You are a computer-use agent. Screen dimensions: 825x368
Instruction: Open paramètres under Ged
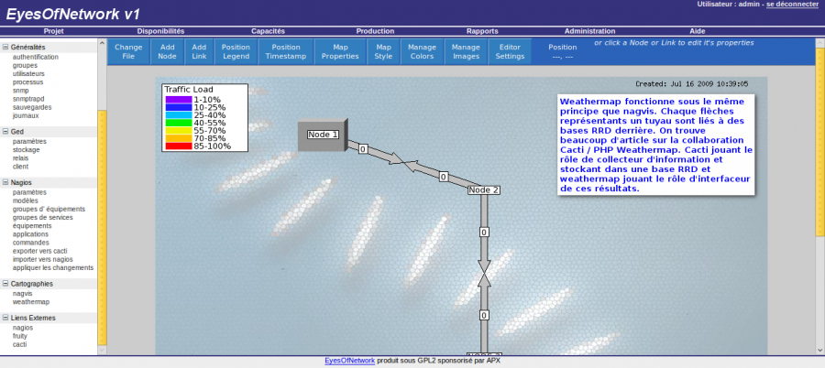pyautogui.click(x=29, y=141)
